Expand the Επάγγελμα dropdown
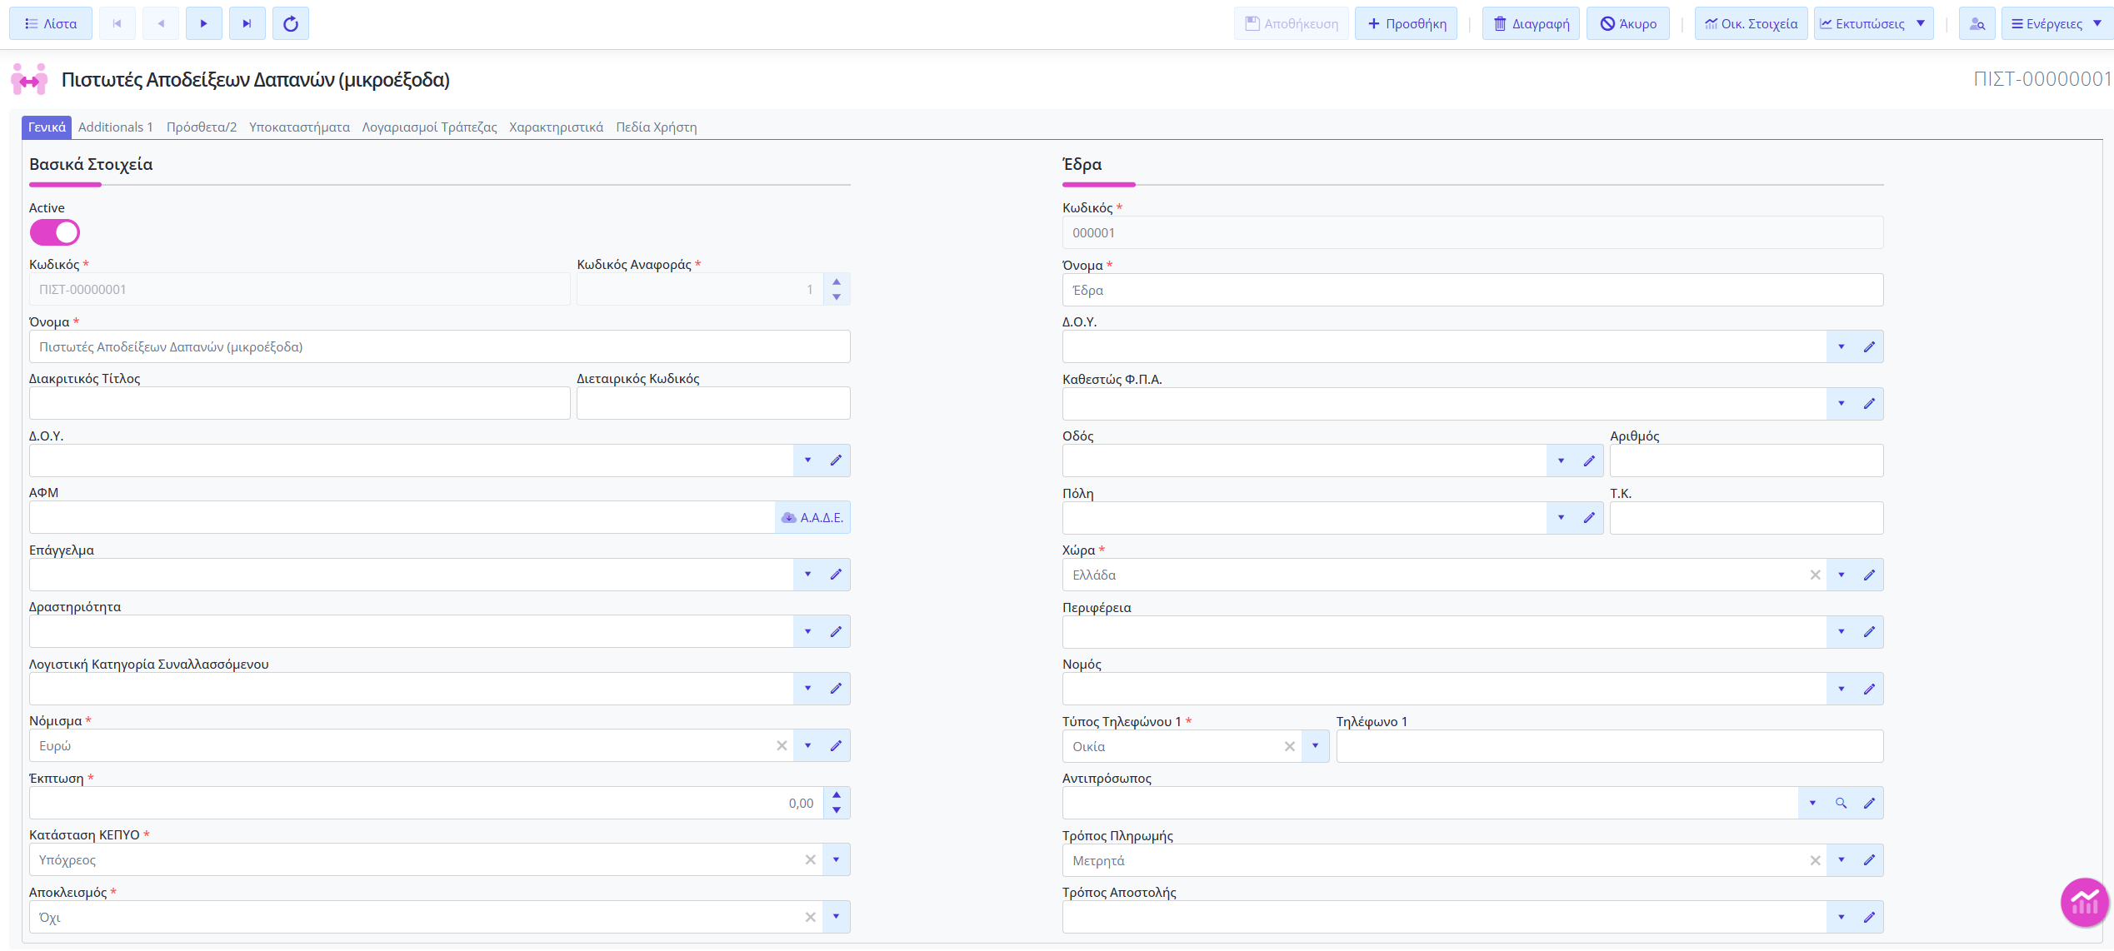Viewport: 2114px width, 951px height. pos(807,575)
